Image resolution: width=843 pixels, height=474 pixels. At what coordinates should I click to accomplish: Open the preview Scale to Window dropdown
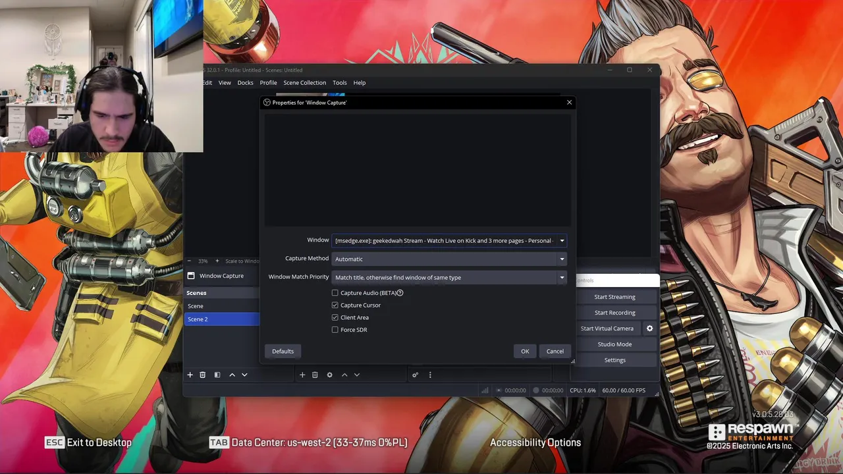pos(242,261)
